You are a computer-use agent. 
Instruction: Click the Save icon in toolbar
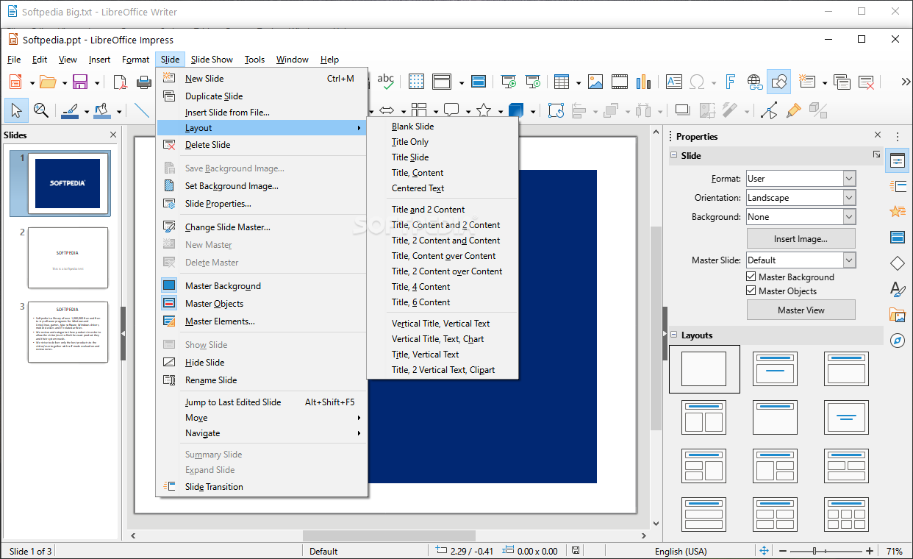(80, 82)
